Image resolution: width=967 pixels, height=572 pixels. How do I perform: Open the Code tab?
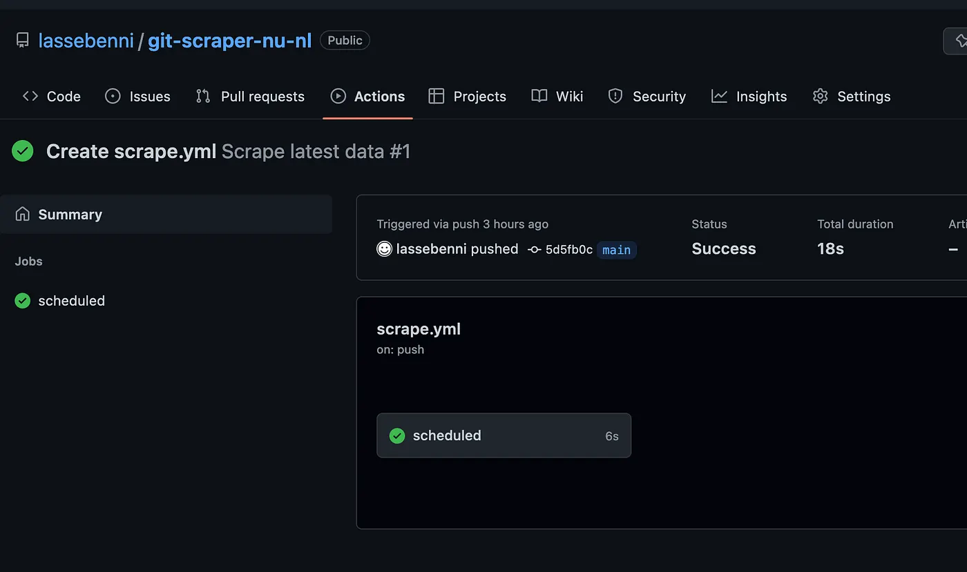pyautogui.click(x=52, y=97)
